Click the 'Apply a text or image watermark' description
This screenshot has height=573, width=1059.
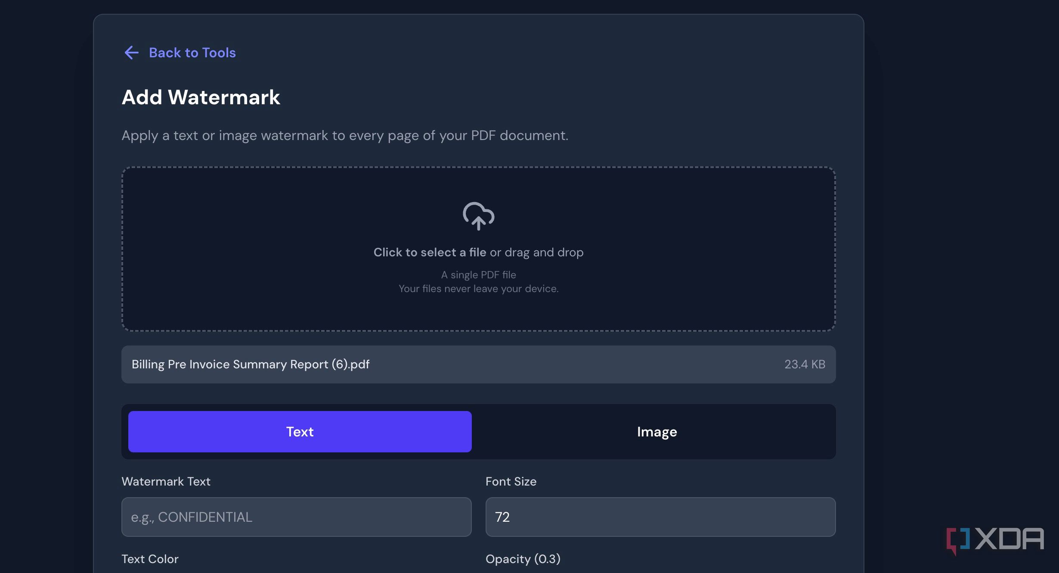pyautogui.click(x=345, y=136)
